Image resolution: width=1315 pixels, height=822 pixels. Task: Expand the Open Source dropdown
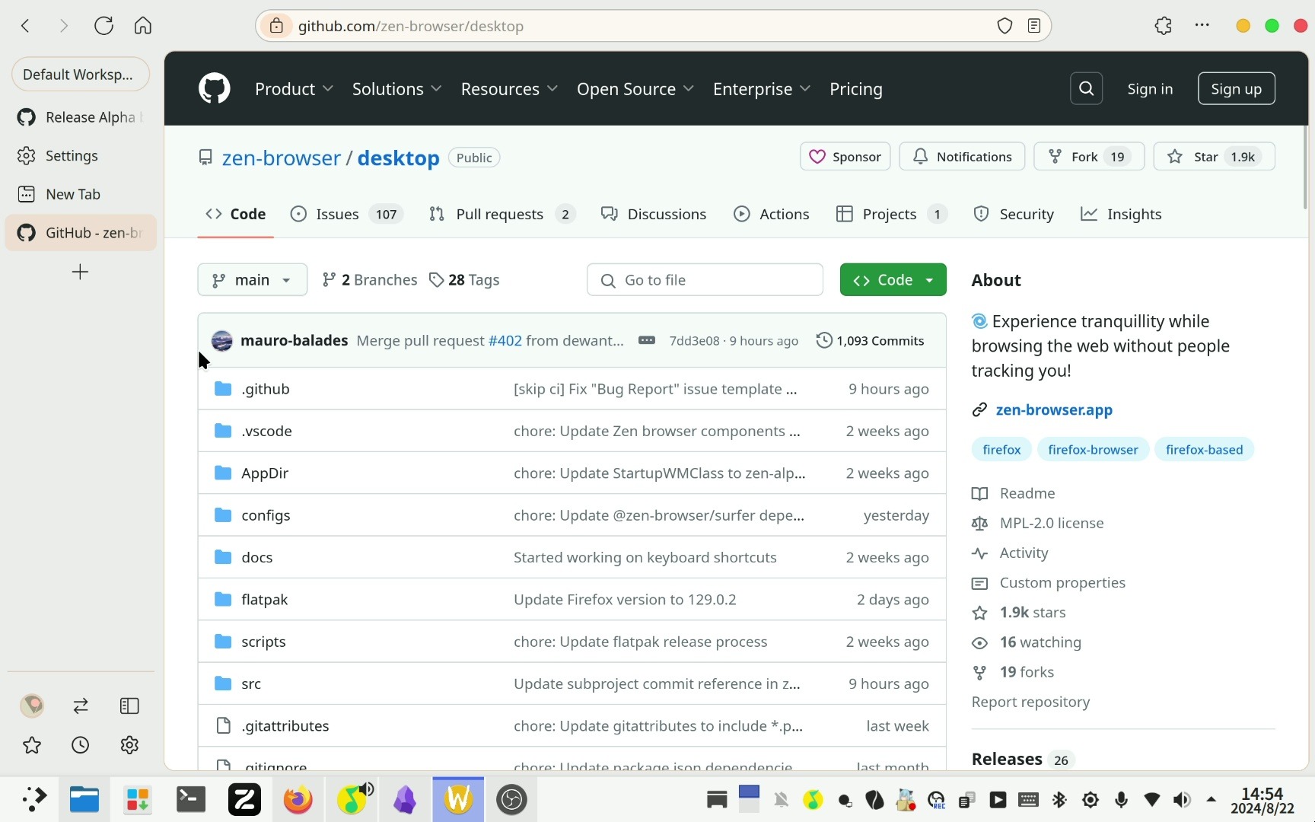(635, 89)
